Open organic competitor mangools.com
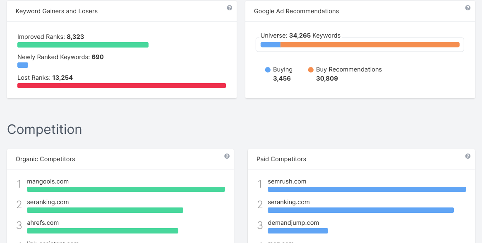This screenshot has height=243, width=482. [48, 181]
